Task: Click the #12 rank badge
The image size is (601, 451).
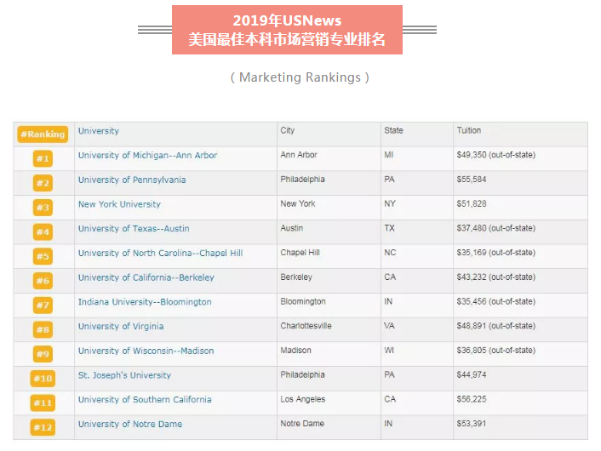Action: click(43, 427)
